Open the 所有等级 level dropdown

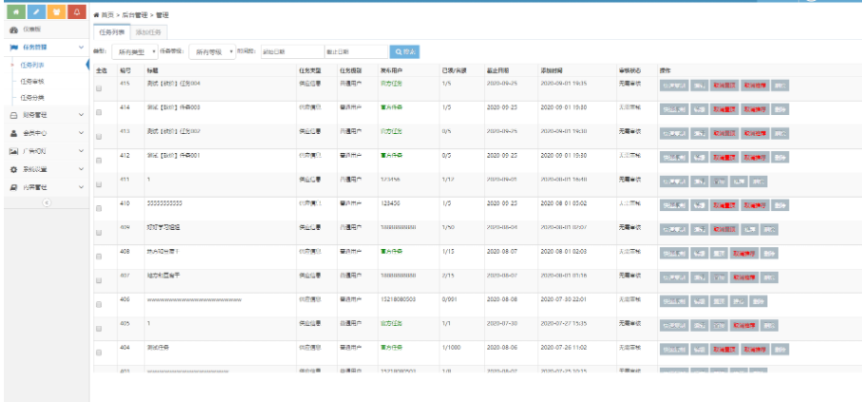(213, 51)
